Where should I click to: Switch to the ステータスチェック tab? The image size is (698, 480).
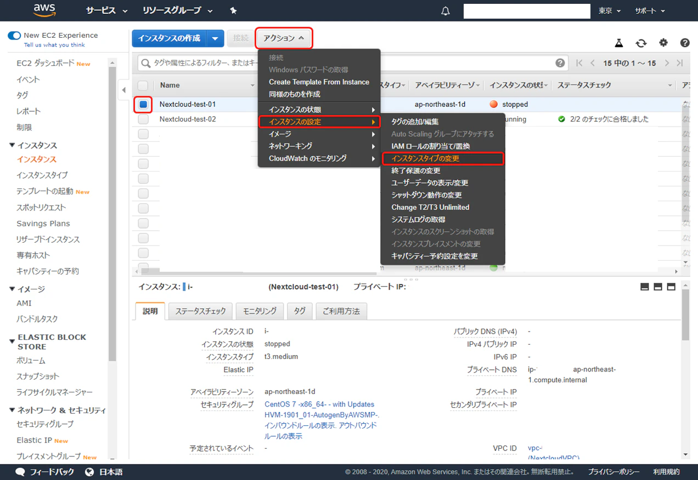[200, 311]
